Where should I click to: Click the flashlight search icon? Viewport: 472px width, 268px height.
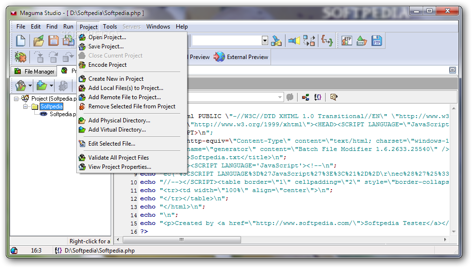click(x=276, y=41)
